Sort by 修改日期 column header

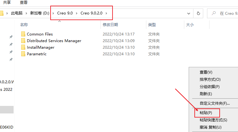(x=110, y=25)
